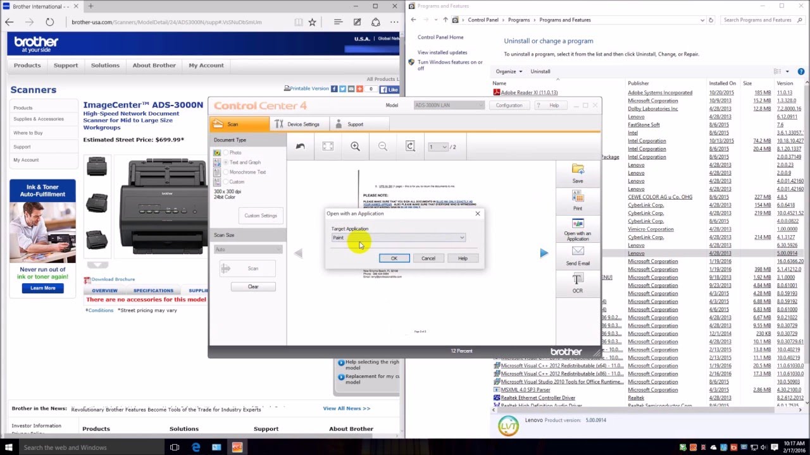Viewport: 810px width, 455px height.
Task: Click Control Panel Home link
Action: tap(440, 37)
